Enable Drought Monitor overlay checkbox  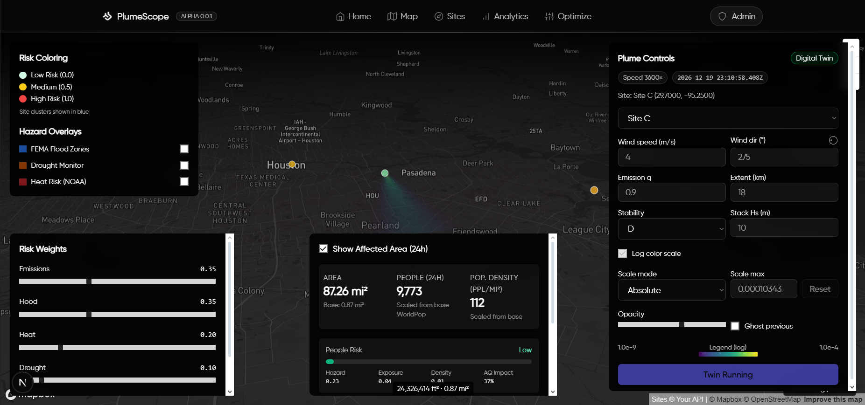pyautogui.click(x=184, y=165)
